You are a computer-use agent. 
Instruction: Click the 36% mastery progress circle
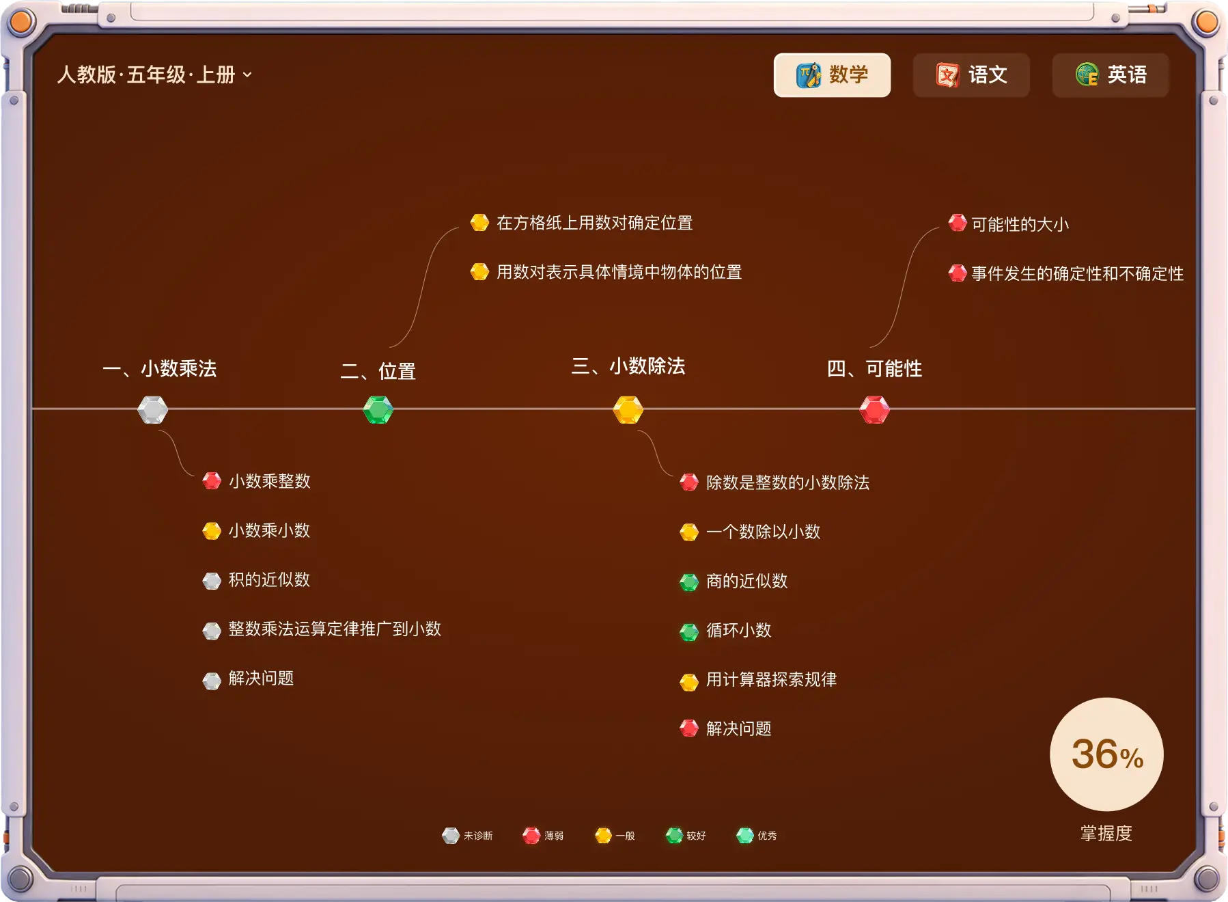[x=1106, y=754]
